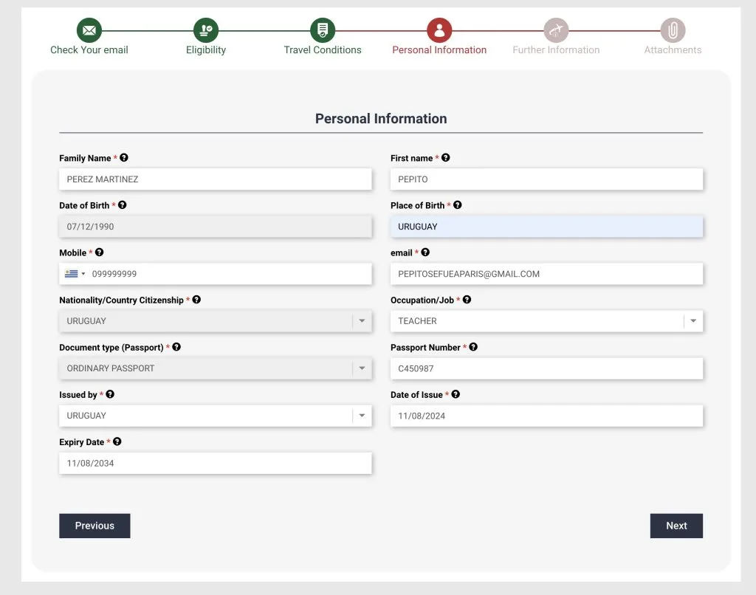Click the Check Your email envelope step icon
The width and height of the screenshot is (756, 595).
[x=89, y=30]
